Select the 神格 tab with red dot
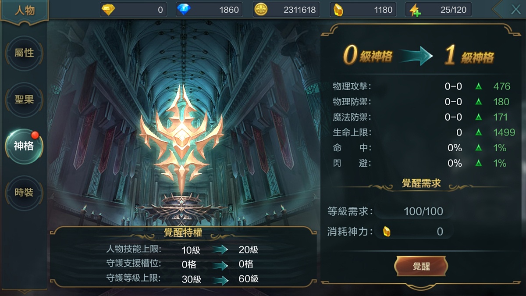 [x=24, y=146]
